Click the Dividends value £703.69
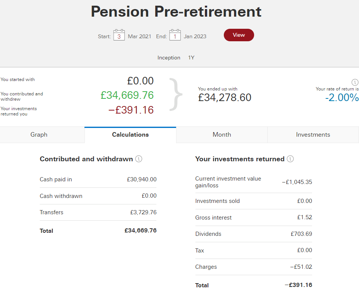The width and height of the screenshot is (359, 293). click(301, 234)
